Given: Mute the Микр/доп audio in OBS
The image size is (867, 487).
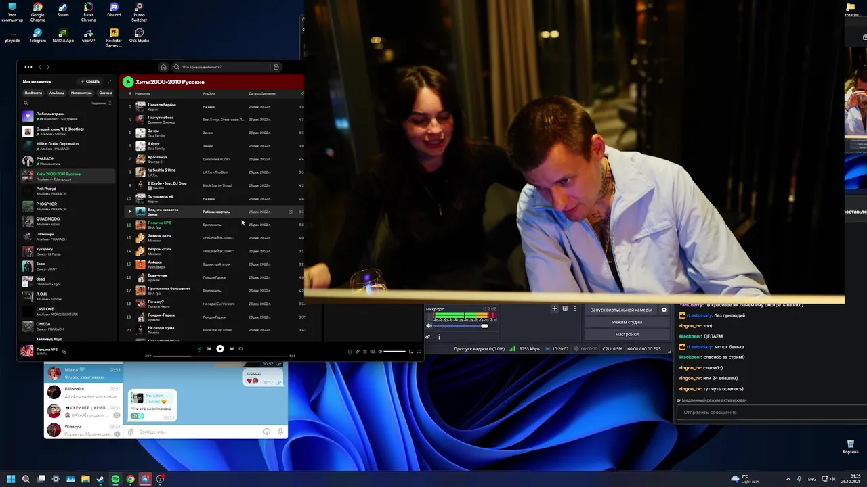Looking at the screenshot, I should click(x=429, y=326).
